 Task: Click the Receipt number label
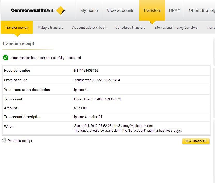point(17,70)
